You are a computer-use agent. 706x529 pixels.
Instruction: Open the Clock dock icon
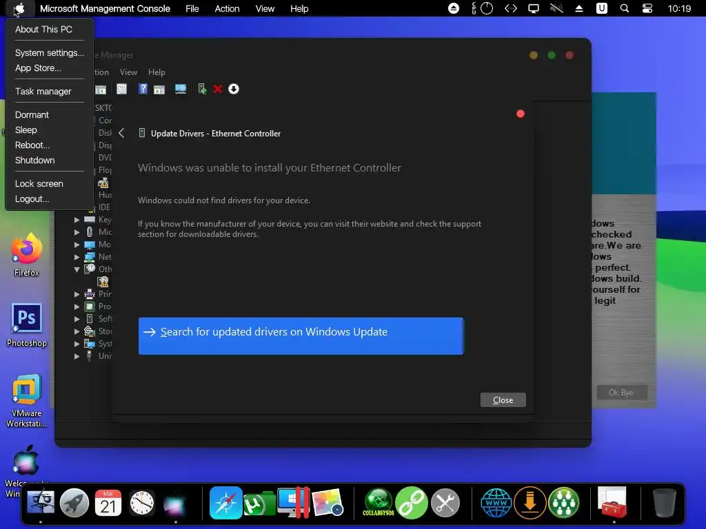pyautogui.click(x=142, y=502)
